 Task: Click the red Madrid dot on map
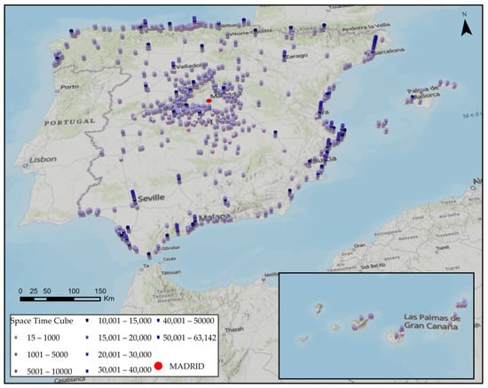coord(209,101)
